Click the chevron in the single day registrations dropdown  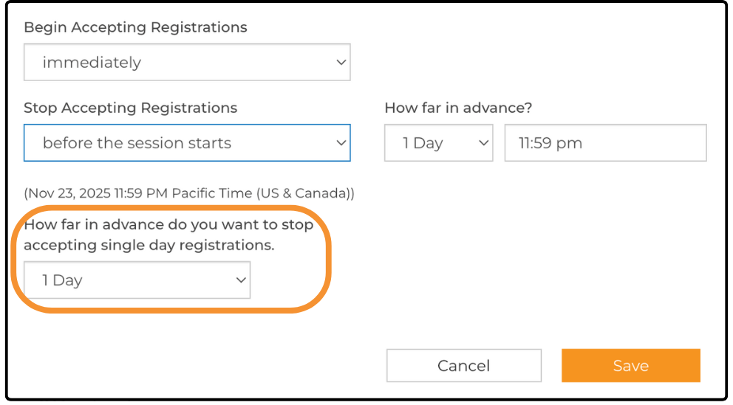[240, 280]
